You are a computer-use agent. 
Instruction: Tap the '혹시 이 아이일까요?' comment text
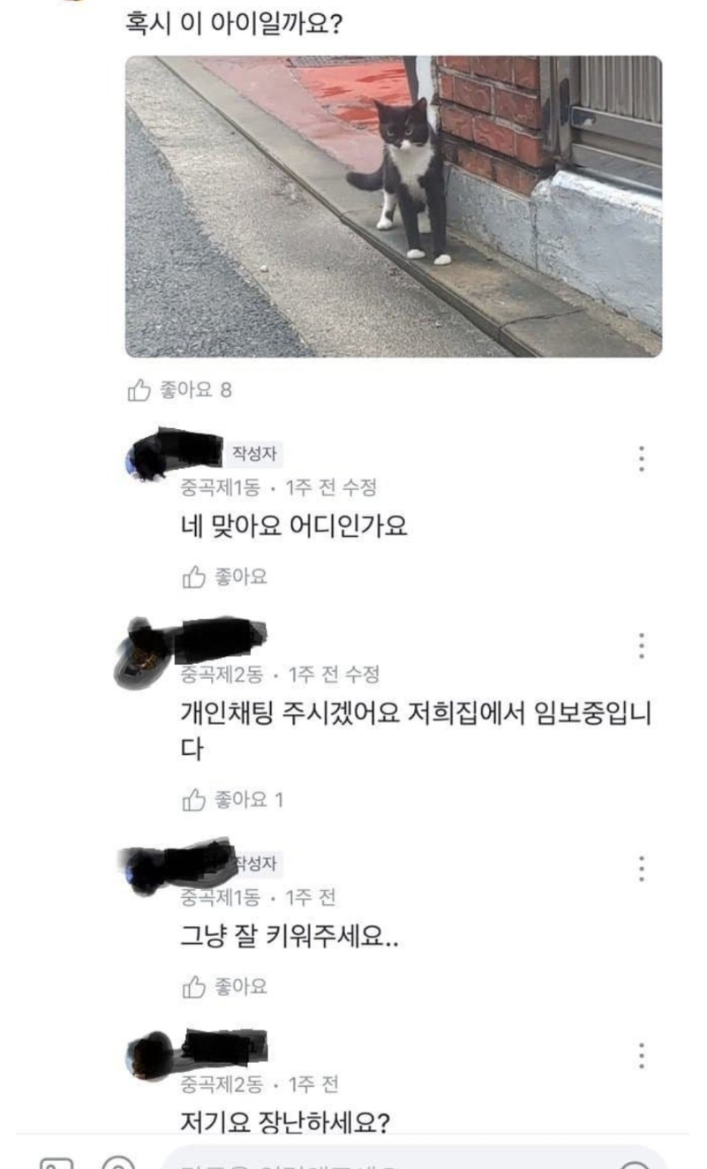(x=235, y=22)
